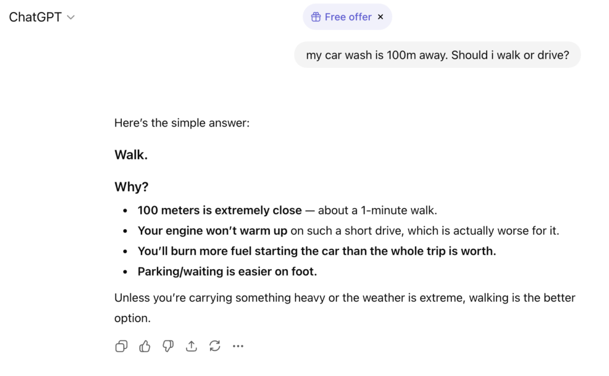Click the gift icon on the Free offer badge

tap(316, 17)
